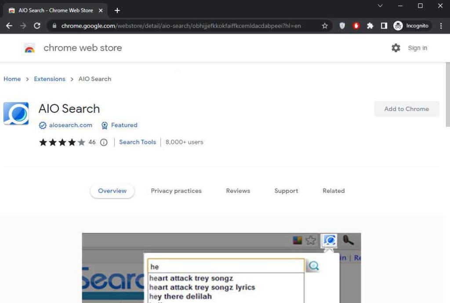Click the Add to Chrome button
The image size is (450, 303).
[406, 109]
